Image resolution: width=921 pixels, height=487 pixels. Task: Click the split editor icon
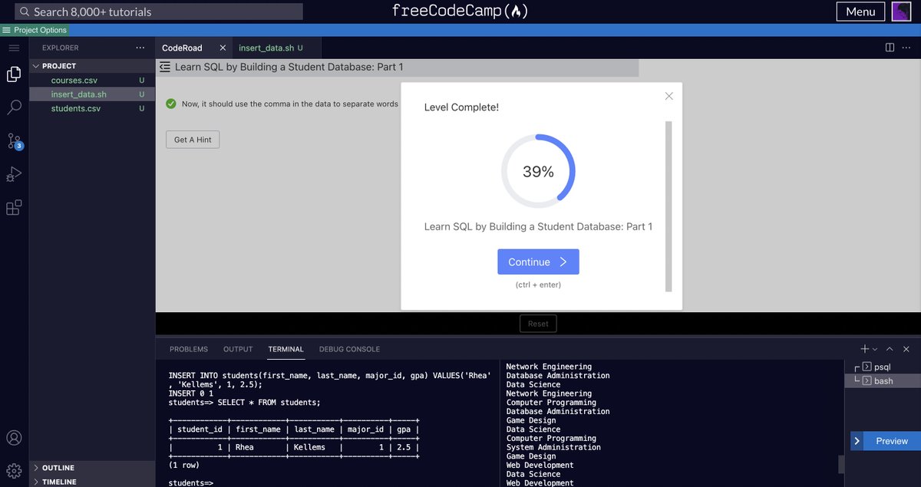(x=890, y=48)
